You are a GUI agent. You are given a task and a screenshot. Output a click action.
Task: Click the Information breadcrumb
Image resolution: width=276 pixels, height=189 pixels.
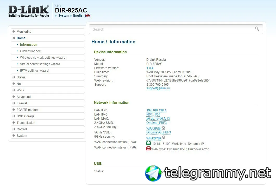[x=123, y=42]
